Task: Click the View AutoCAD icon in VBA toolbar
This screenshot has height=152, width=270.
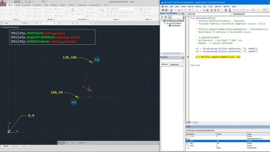Action: 163,10
